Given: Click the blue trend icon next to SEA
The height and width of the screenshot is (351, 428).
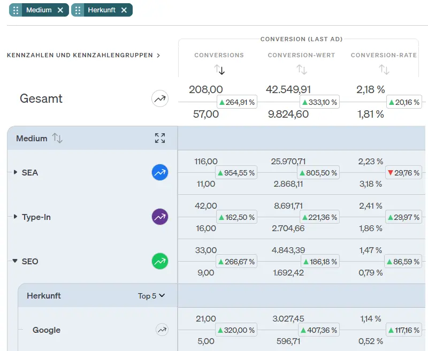Looking at the screenshot, I should coord(160,172).
